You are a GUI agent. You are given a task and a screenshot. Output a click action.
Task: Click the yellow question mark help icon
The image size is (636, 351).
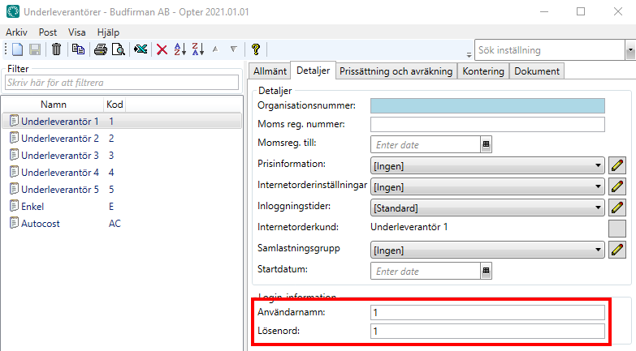[x=255, y=49]
